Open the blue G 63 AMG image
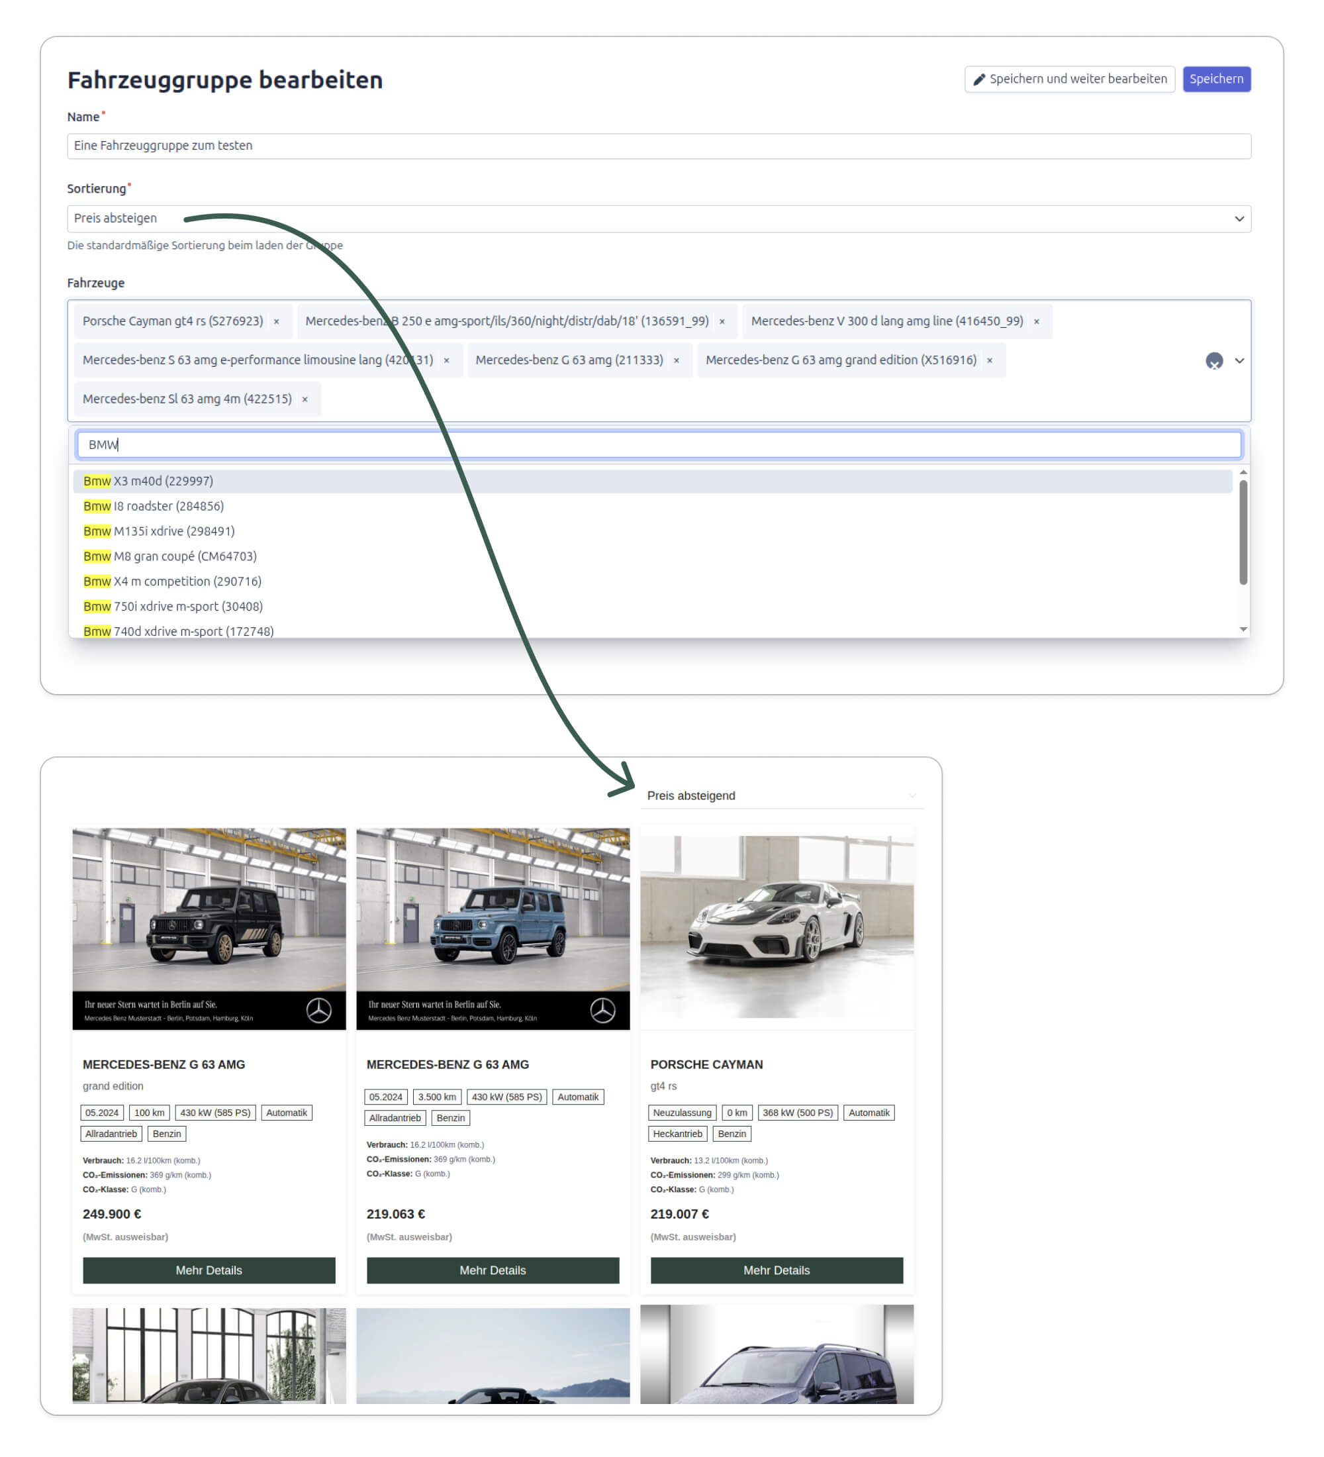This screenshot has height=1457, width=1324. [493, 929]
